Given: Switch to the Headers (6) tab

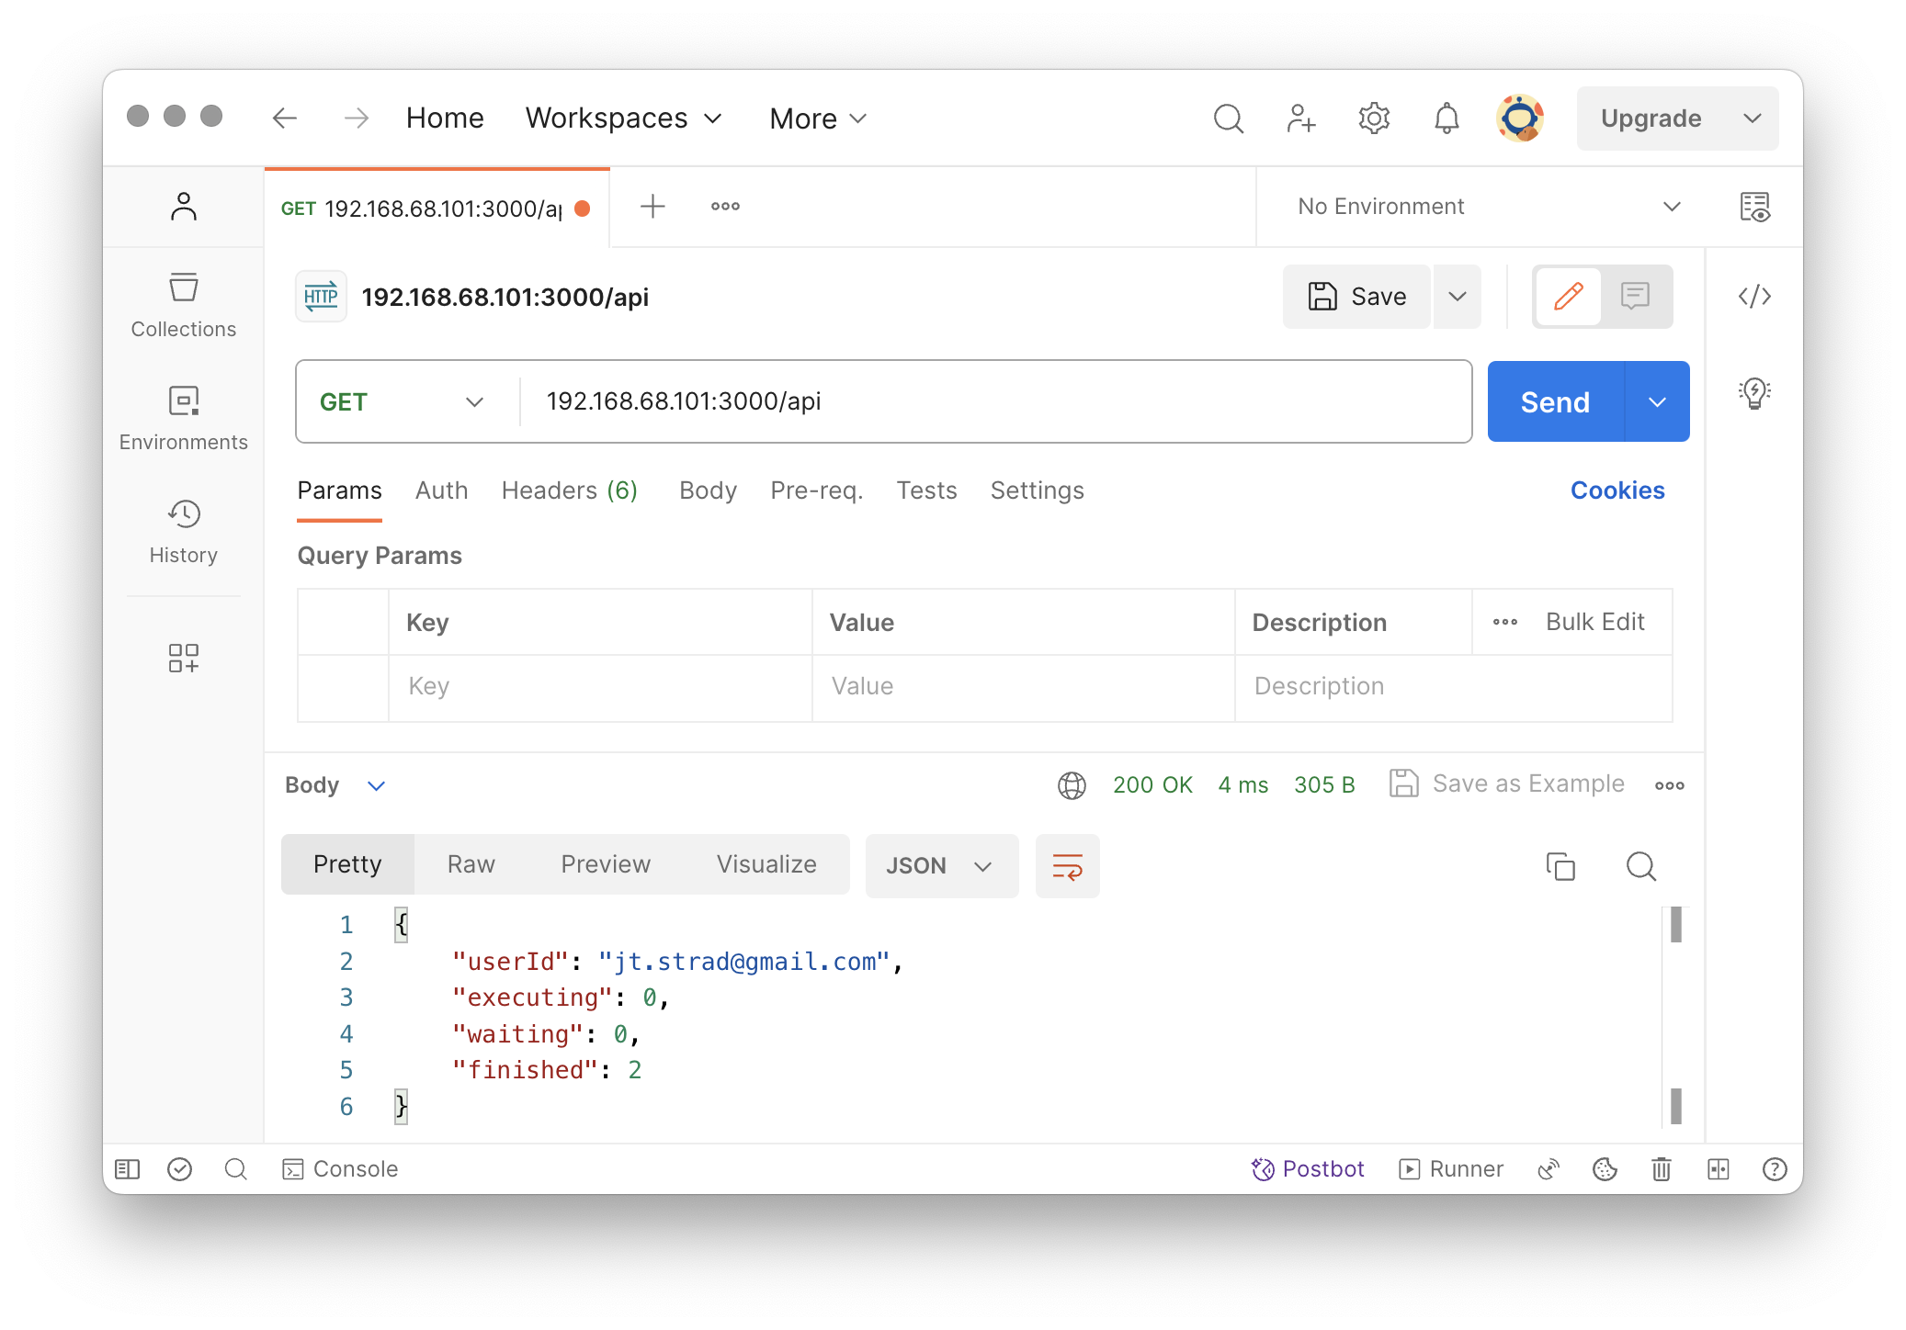Looking at the screenshot, I should (569, 490).
